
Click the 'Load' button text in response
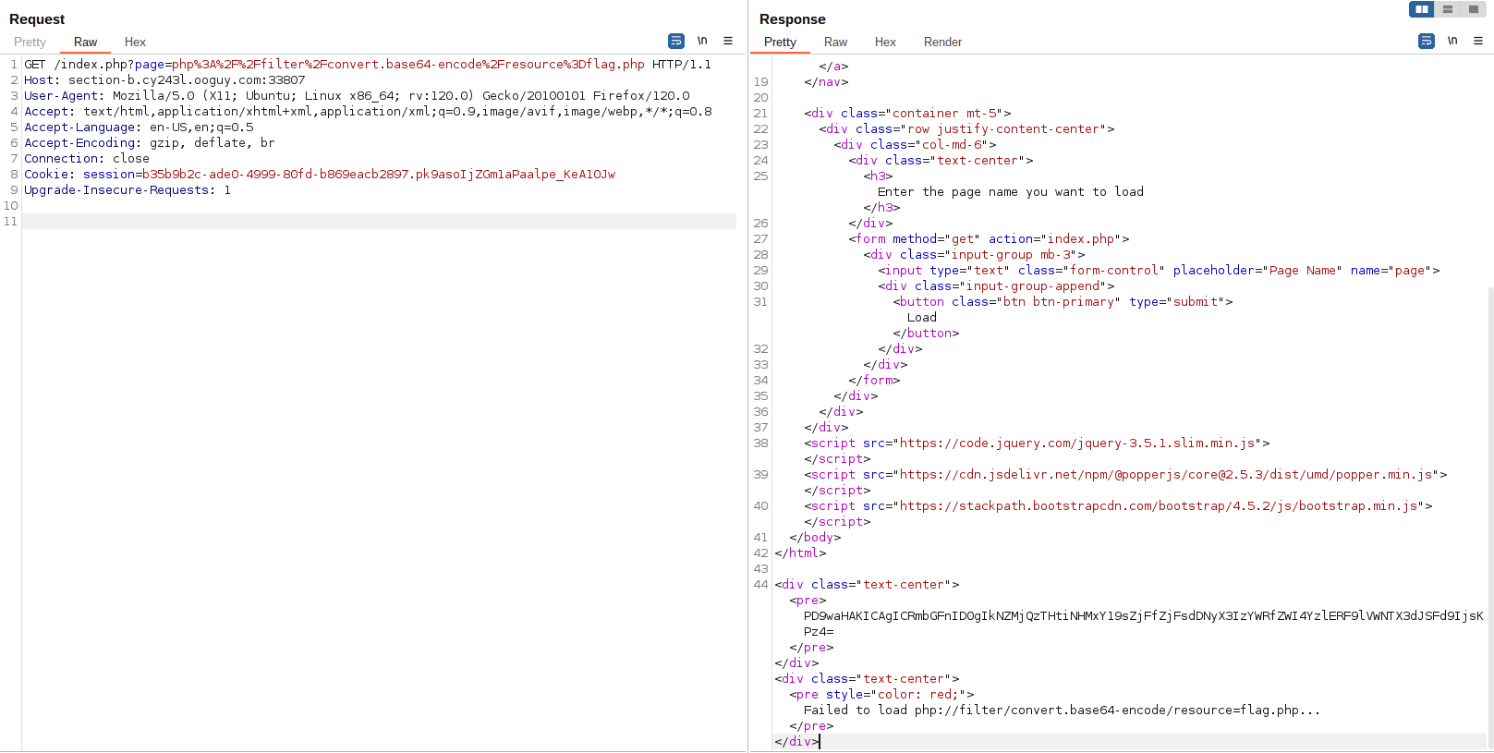(x=922, y=318)
